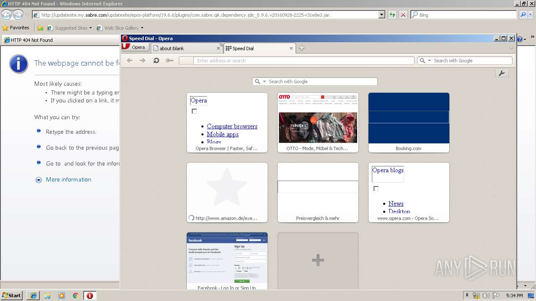Click Computer browsers link in Opera tile

(232, 126)
